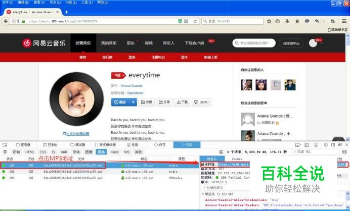Click the padlock secure connection icon
The image size is (350, 211).
click(x=23, y=21)
